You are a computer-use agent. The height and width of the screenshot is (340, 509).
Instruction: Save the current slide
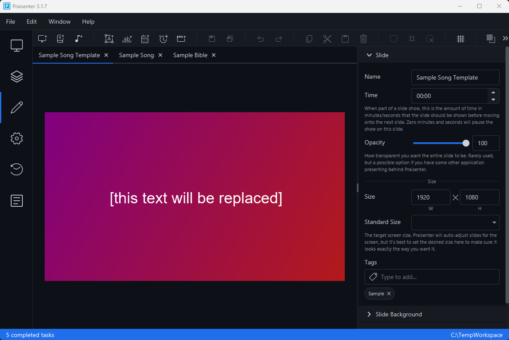click(x=212, y=38)
